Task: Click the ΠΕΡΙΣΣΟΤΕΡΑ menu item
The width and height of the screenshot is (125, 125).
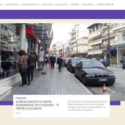Action: [104, 5]
